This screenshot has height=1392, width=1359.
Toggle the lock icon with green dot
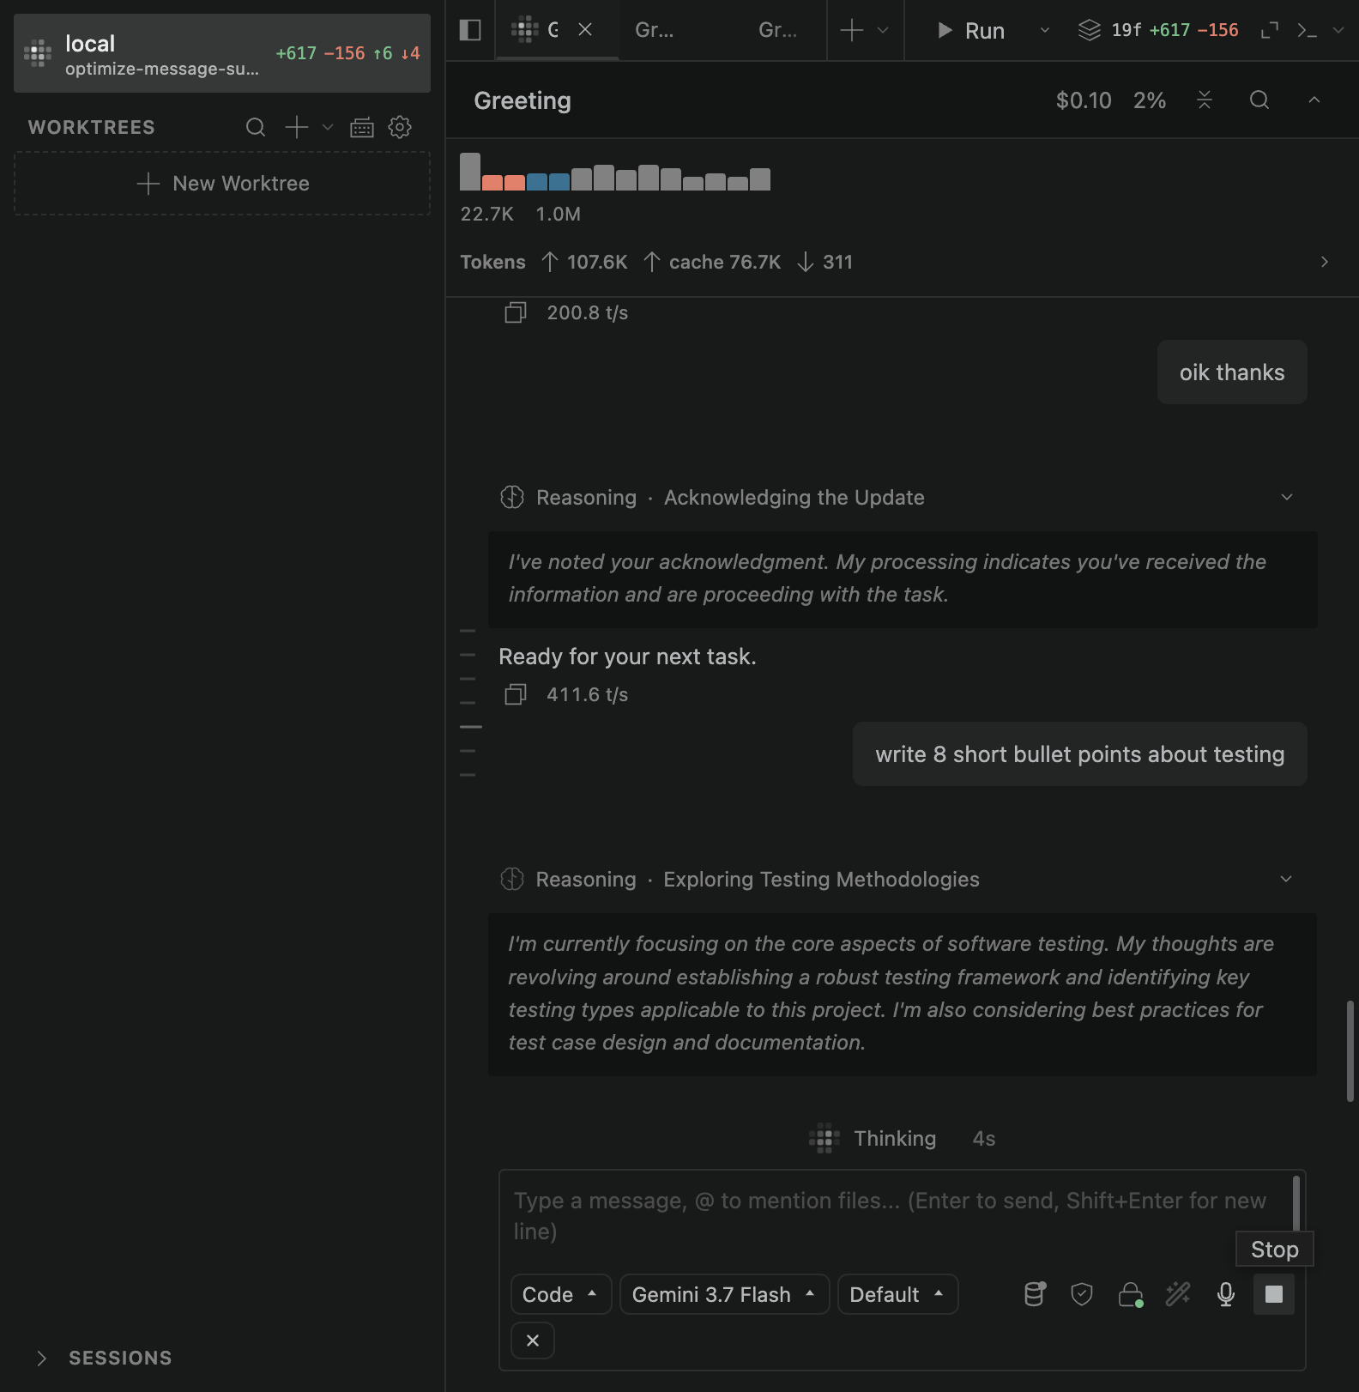tap(1131, 1294)
